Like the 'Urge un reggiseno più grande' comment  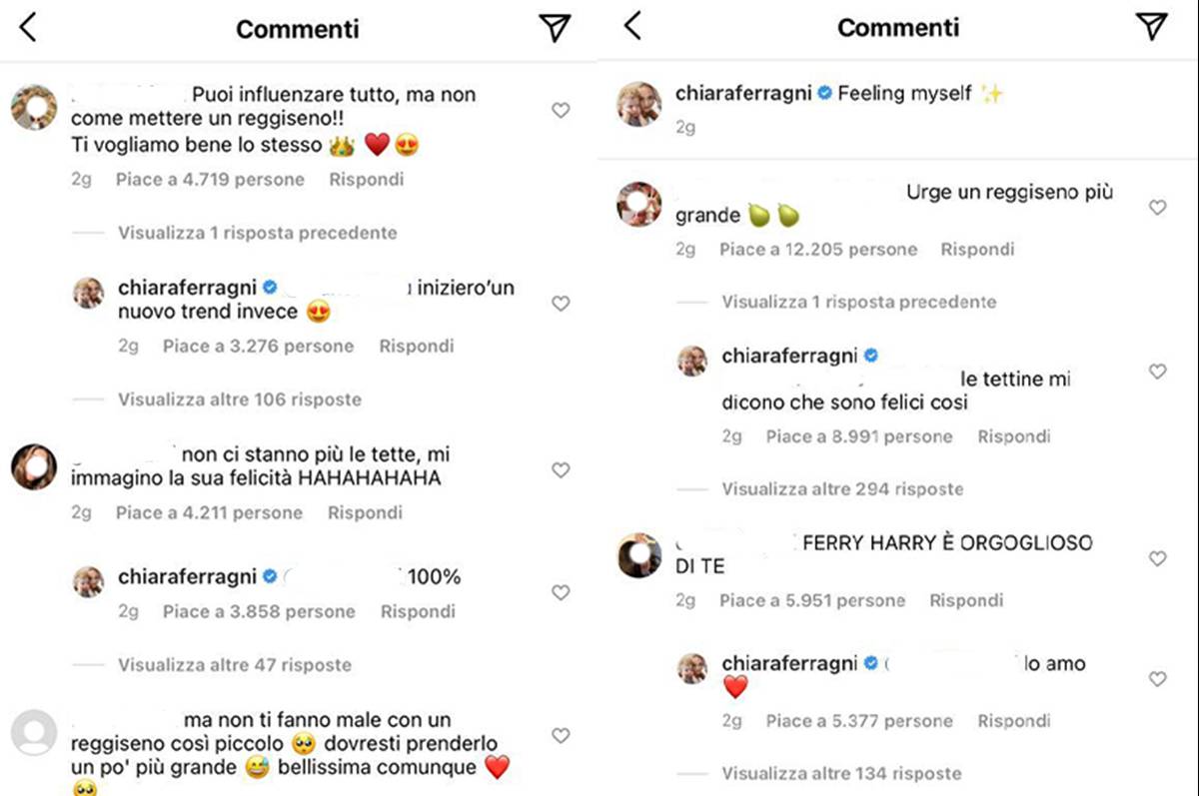[1157, 208]
